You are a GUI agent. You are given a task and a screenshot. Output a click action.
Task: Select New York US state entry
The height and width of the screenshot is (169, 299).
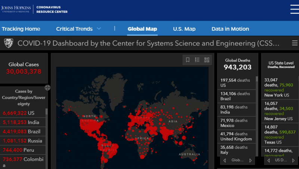click(x=280, y=88)
